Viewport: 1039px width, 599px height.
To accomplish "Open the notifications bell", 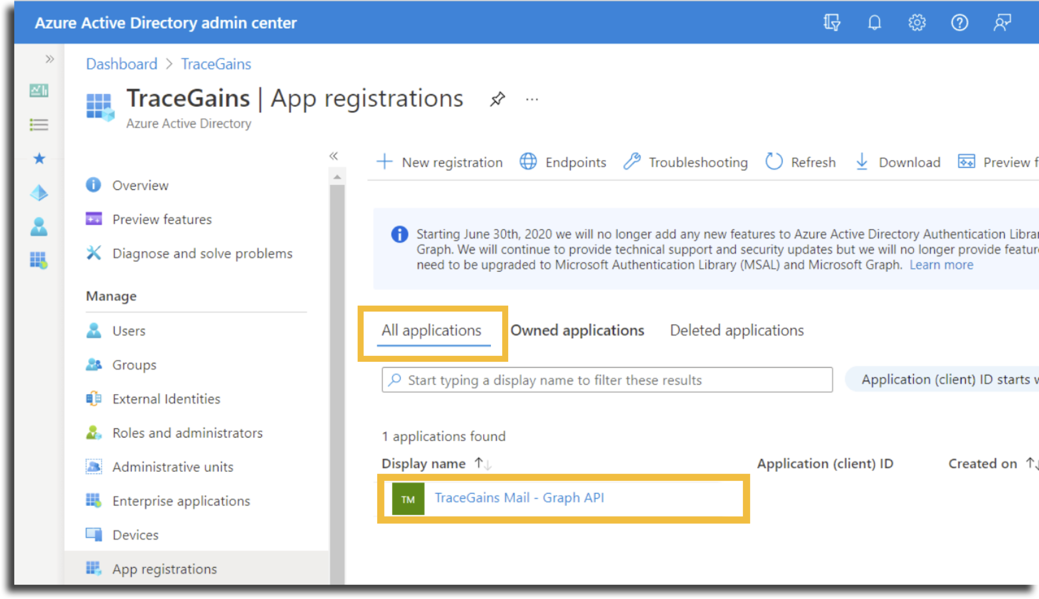I will click(874, 23).
